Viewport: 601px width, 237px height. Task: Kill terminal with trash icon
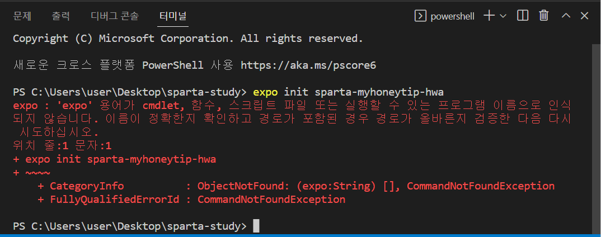(x=543, y=16)
